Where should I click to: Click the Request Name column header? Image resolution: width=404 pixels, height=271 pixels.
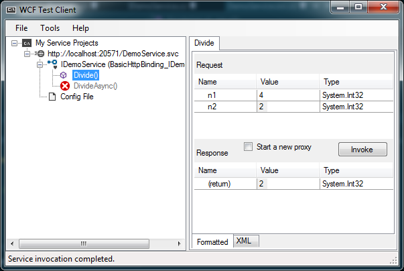coord(225,82)
